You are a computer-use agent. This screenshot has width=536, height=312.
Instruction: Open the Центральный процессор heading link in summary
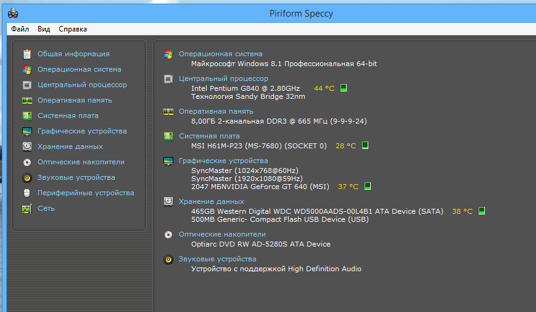tap(223, 78)
